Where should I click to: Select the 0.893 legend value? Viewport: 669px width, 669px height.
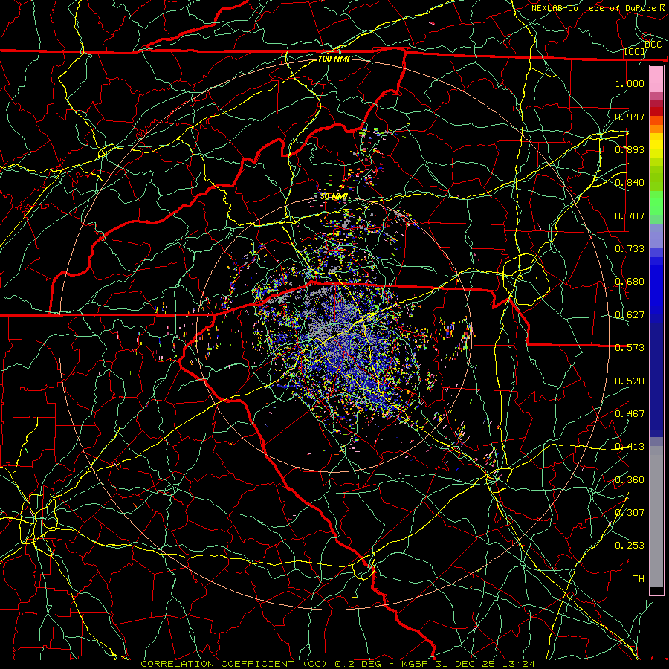630,149
